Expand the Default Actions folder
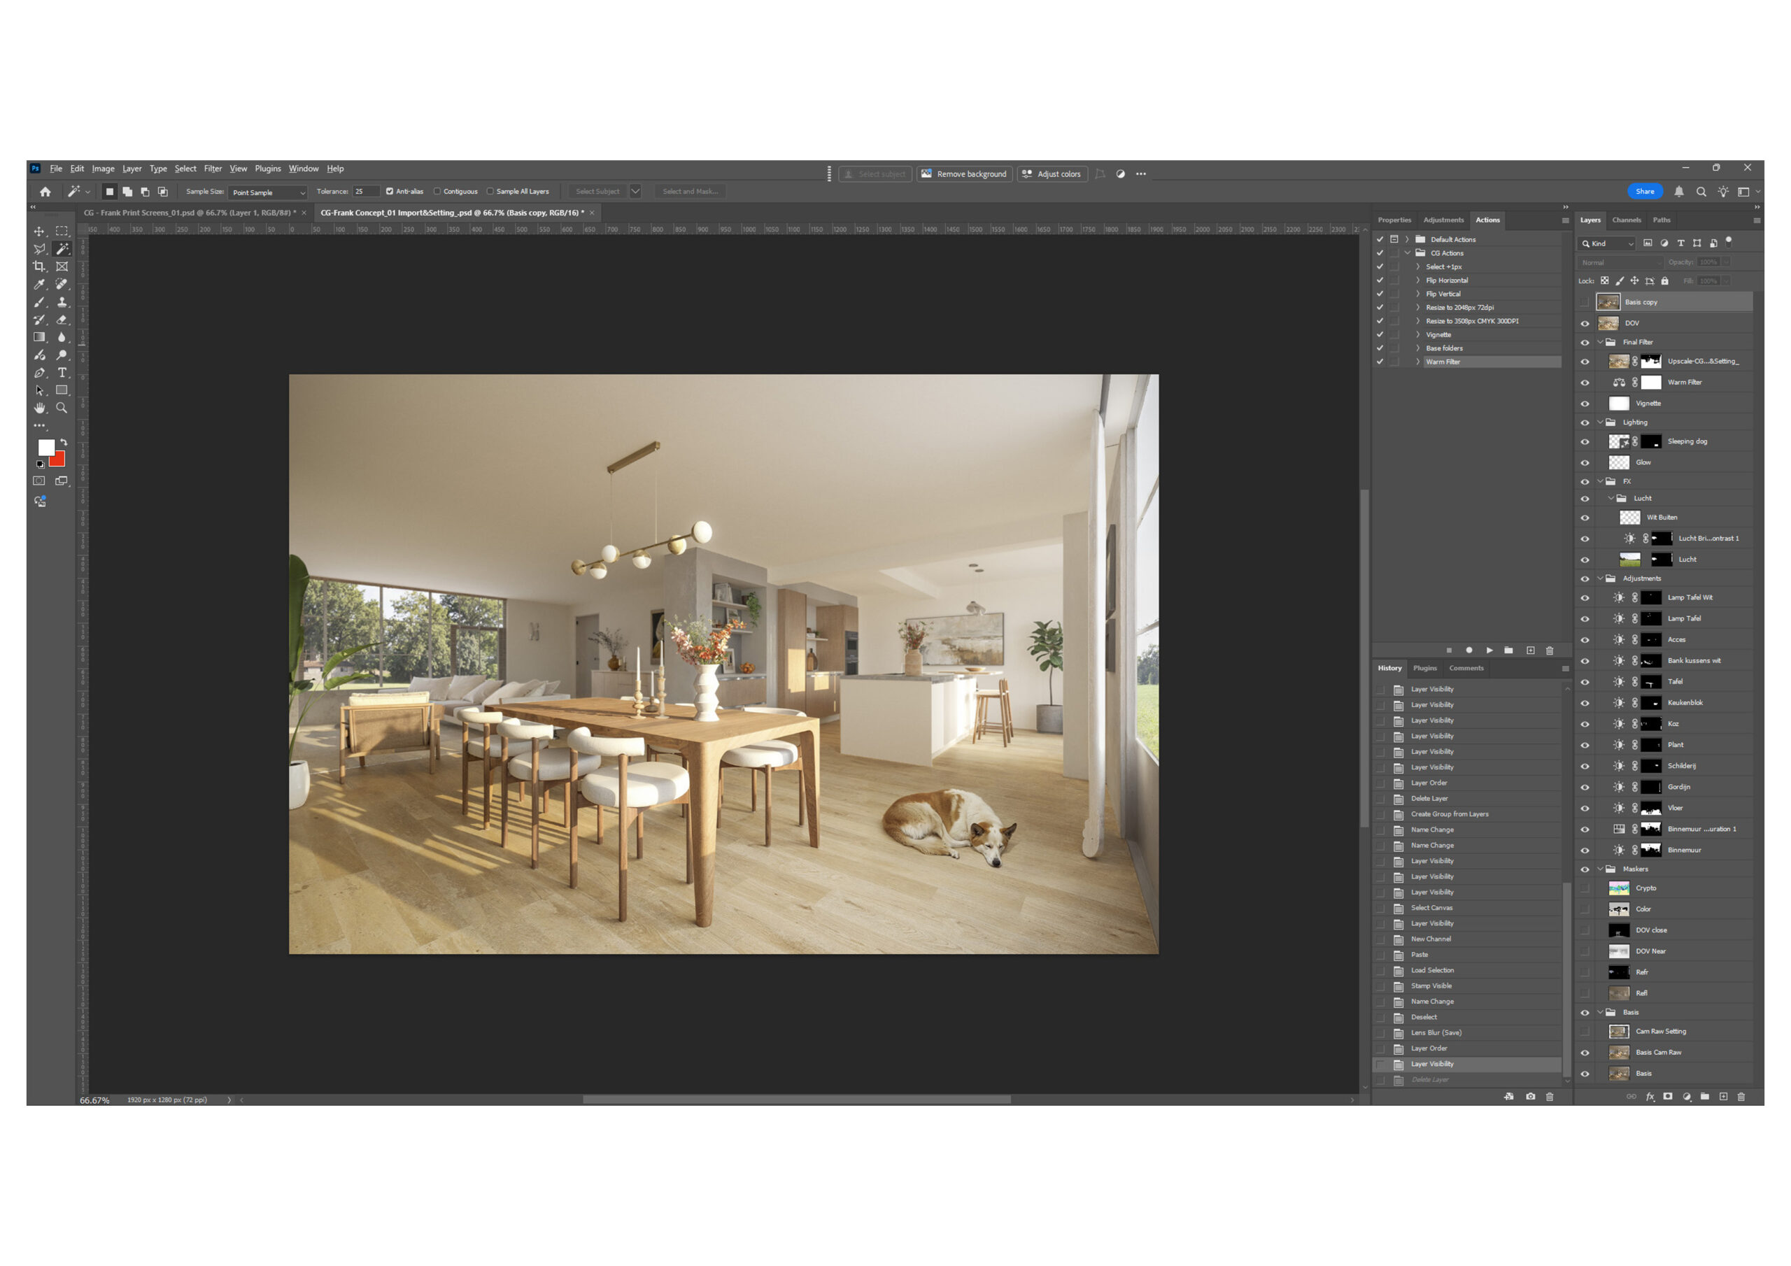The width and height of the screenshot is (1791, 1266). click(x=1407, y=239)
